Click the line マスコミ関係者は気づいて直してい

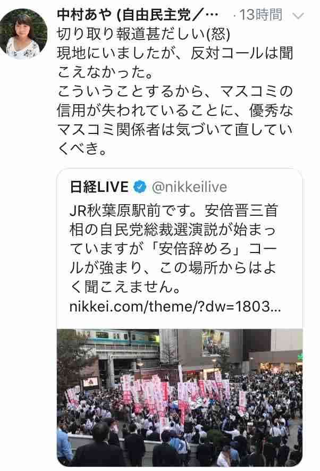coord(175,129)
